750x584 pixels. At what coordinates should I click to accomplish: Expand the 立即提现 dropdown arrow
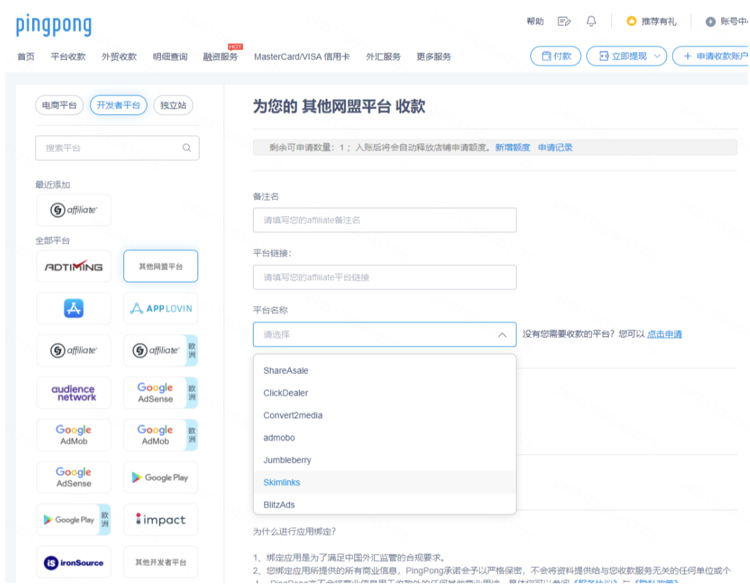(x=657, y=57)
